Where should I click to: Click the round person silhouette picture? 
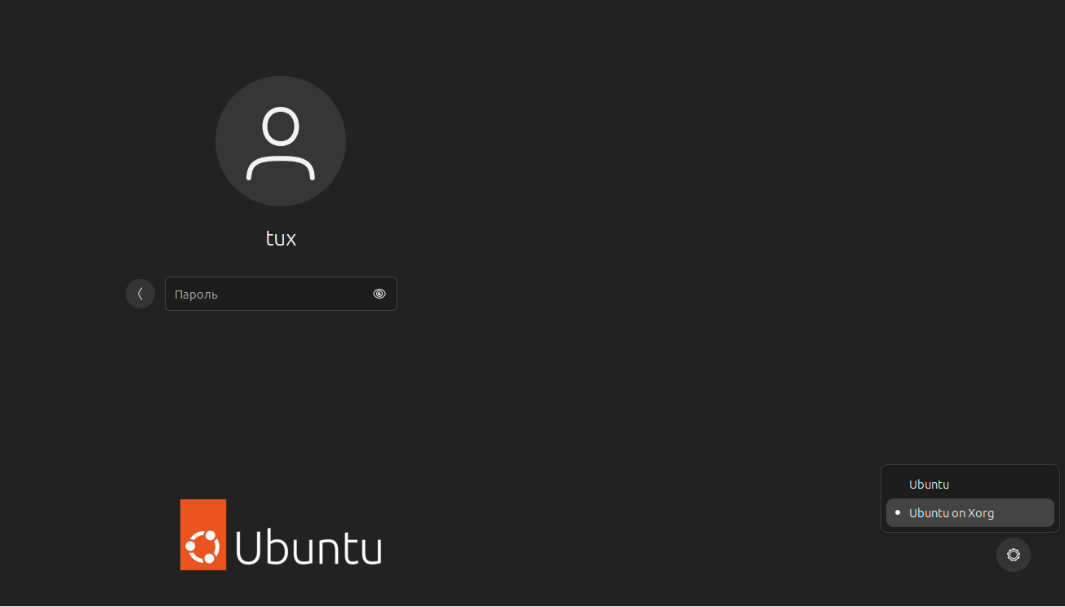click(281, 141)
